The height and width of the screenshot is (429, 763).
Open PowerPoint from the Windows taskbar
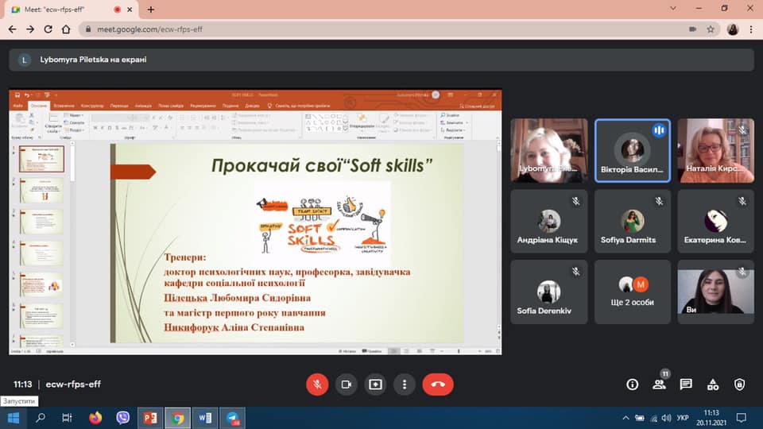149,417
